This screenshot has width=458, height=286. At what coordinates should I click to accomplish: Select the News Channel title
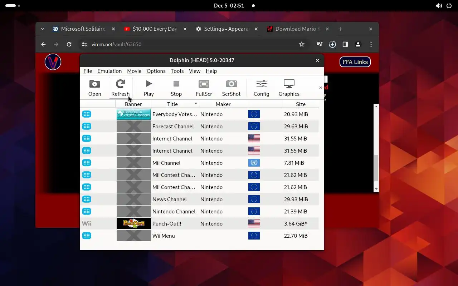(x=170, y=199)
